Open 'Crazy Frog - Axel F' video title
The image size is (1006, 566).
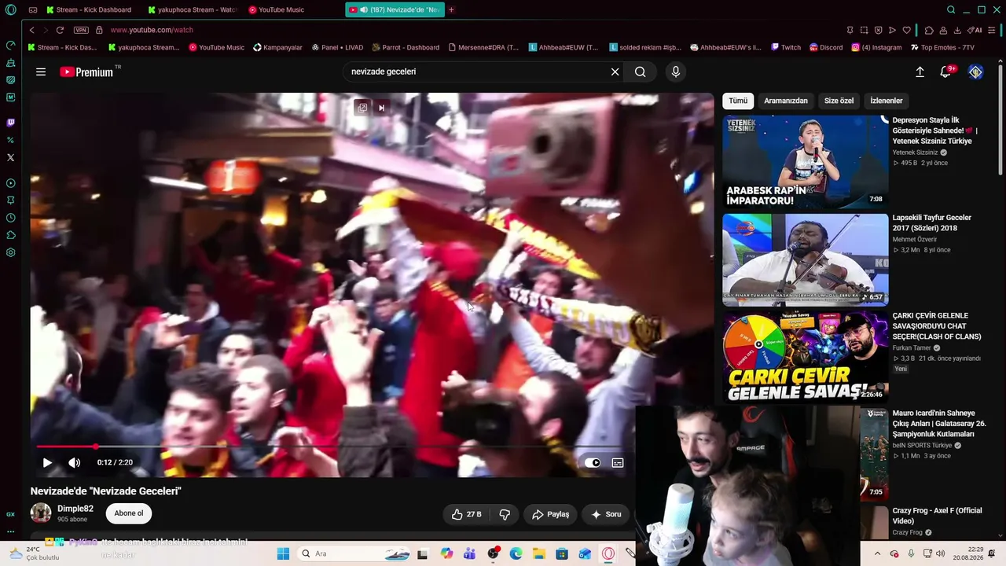[x=937, y=516]
